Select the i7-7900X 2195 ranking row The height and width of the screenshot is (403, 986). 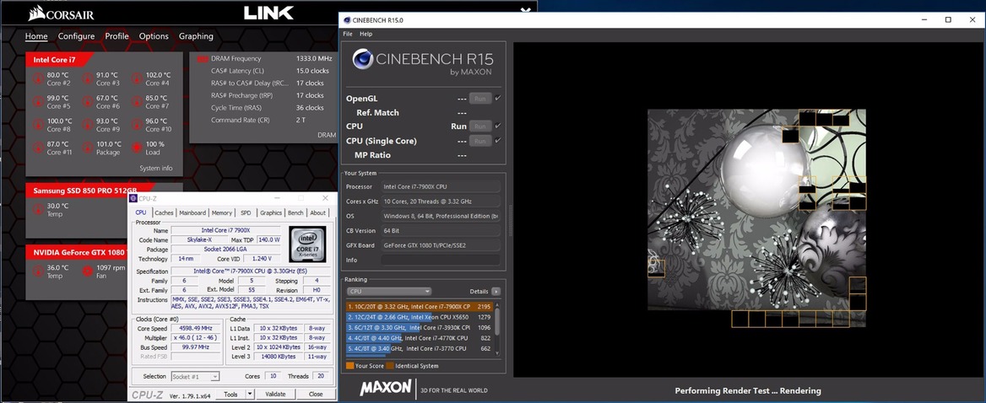click(x=420, y=306)
